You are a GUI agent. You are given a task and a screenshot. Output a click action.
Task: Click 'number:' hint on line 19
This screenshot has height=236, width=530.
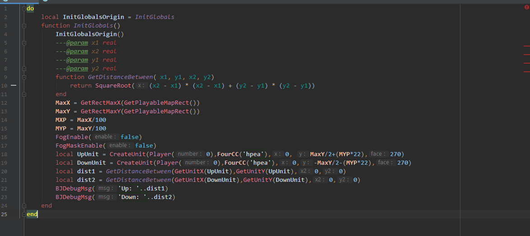point(197,163)
